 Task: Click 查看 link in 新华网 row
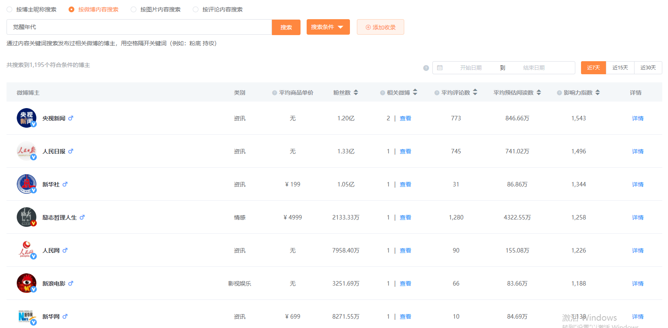405,317
